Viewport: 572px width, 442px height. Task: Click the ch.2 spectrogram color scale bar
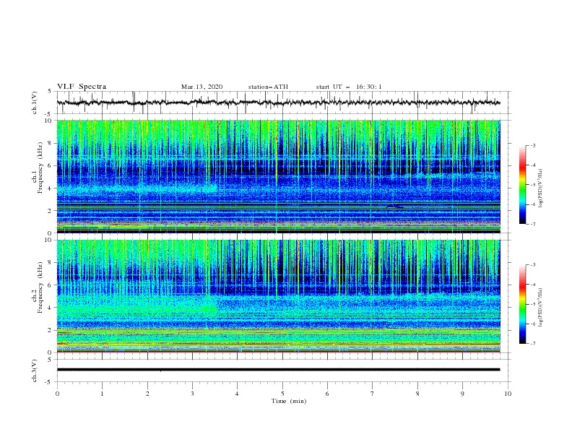523,304
